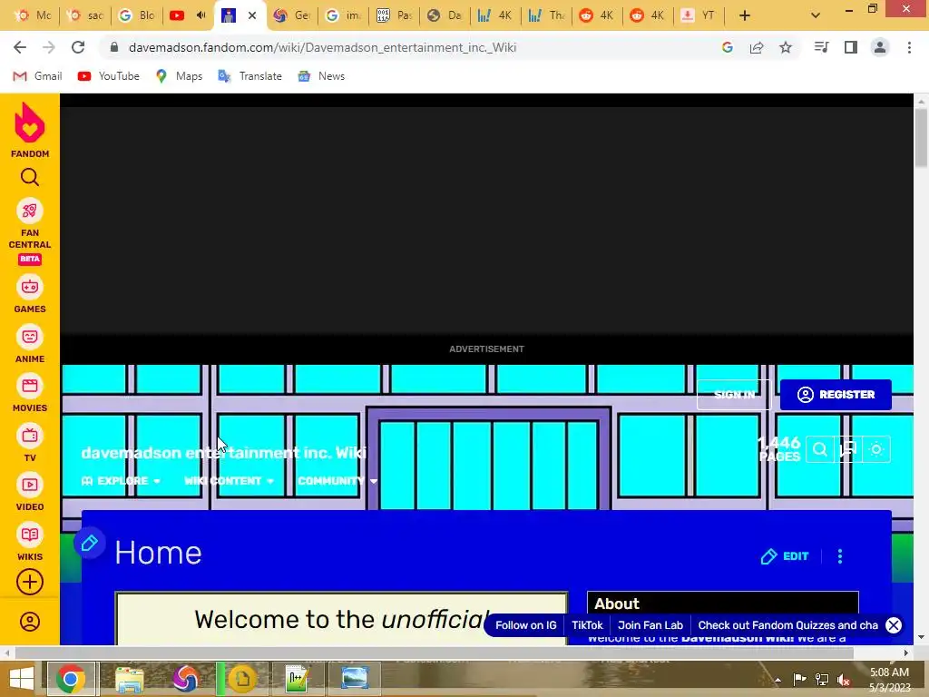Click Join Fan Lab link
Image resolution: width=929 pixels, height=697 pixels.
(650, 625)
